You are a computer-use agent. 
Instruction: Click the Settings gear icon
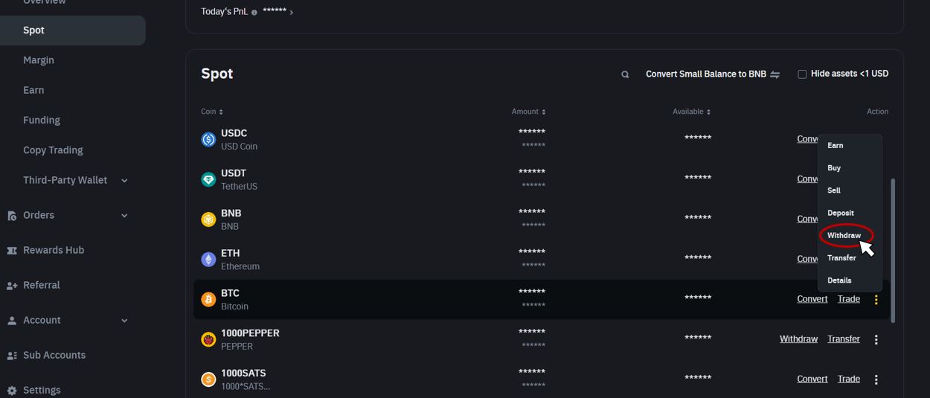point(12,391)
